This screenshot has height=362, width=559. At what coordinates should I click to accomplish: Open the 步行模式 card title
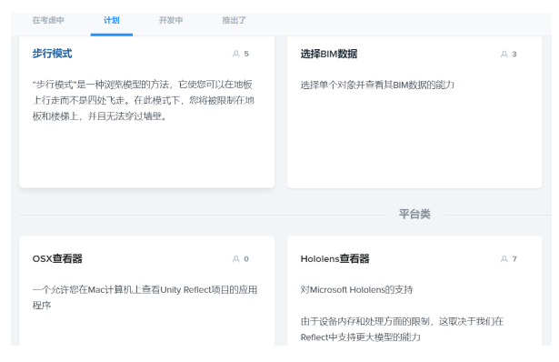[x=53, y=54]
